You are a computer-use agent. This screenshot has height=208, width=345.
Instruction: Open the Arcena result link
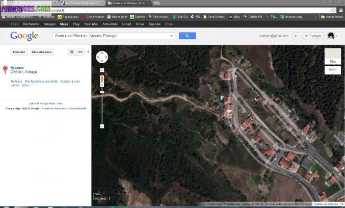pos(17,68)
